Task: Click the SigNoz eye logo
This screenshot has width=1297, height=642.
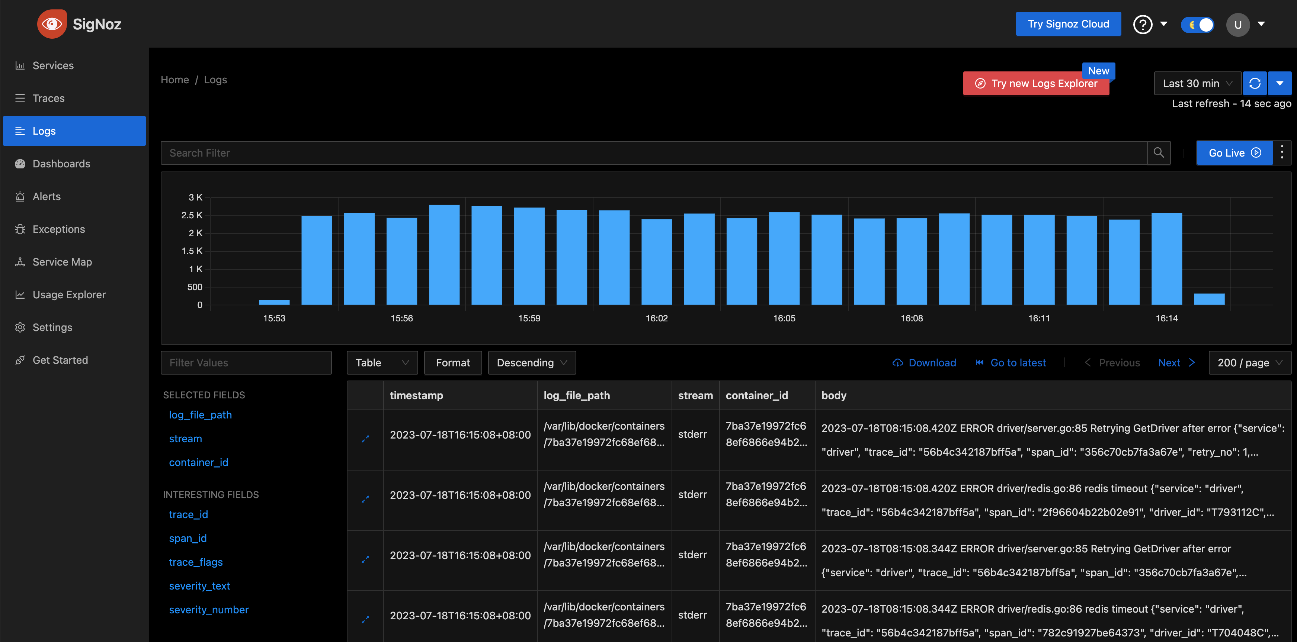Action: pyautogui.click(x=51, y=24)
